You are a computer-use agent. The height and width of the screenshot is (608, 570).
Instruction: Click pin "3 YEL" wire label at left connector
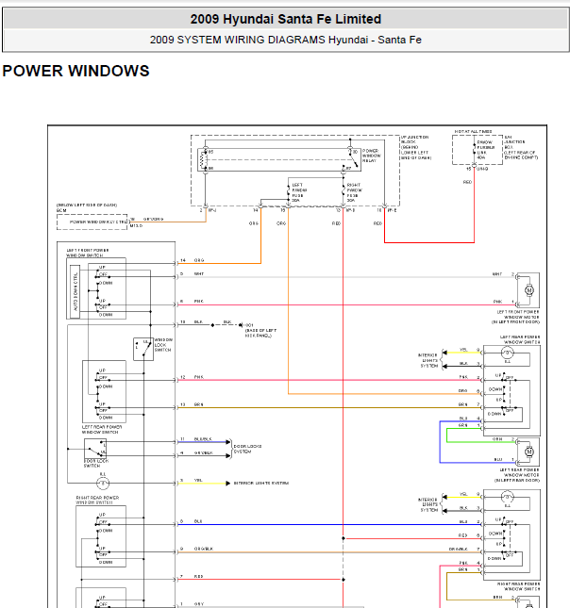pos(192,480)
